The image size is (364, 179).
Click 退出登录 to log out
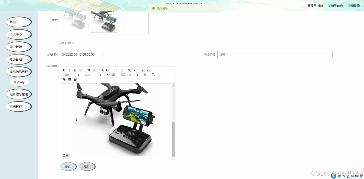354,6
